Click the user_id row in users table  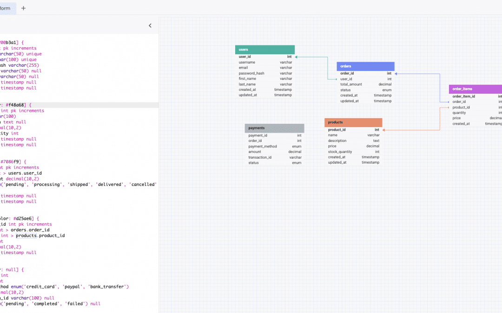click(265, 57)
